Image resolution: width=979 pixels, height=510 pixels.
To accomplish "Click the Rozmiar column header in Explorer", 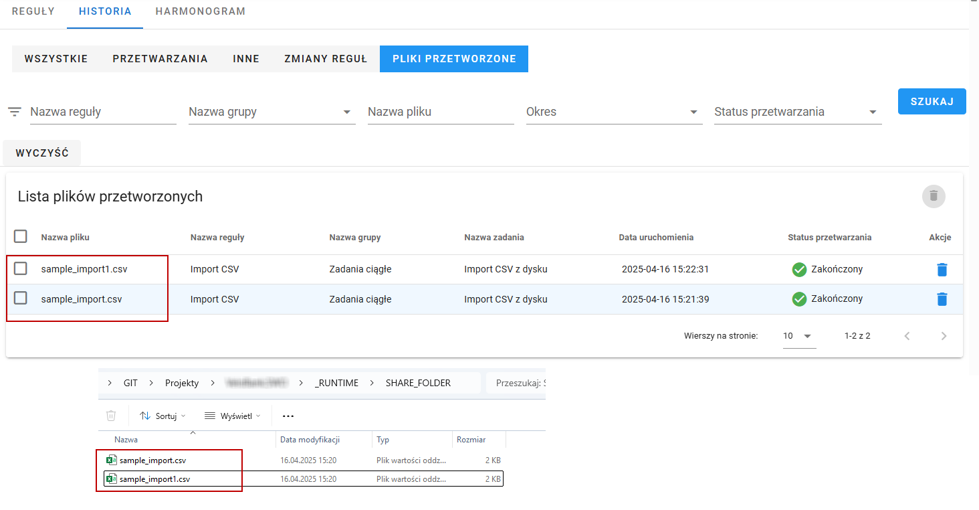I will tap(471, 440).
